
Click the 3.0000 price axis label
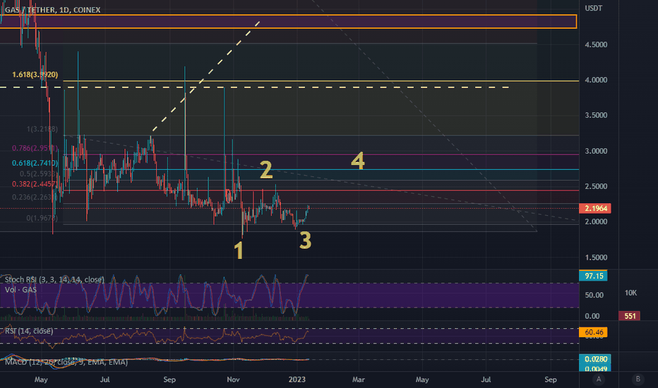click(x=596, y=151)
